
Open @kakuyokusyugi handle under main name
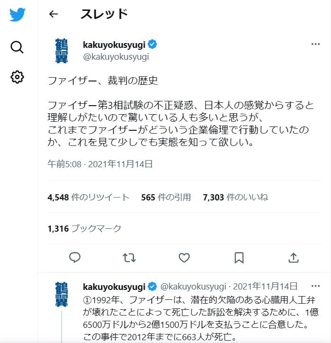click(116, 57)
